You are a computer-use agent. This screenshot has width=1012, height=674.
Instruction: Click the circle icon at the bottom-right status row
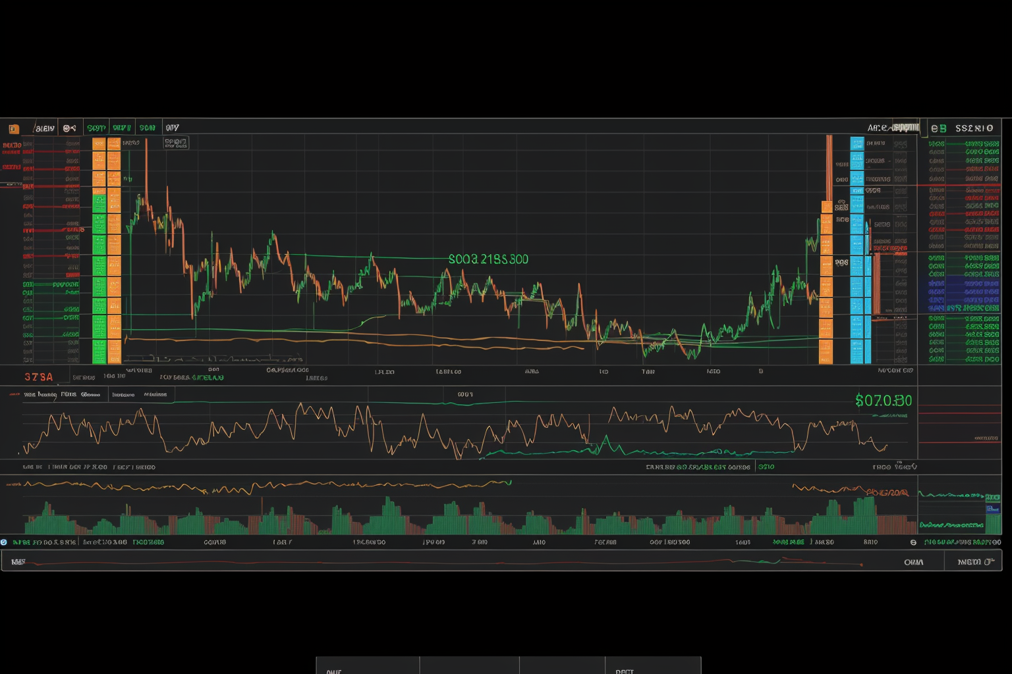(913, 542)
